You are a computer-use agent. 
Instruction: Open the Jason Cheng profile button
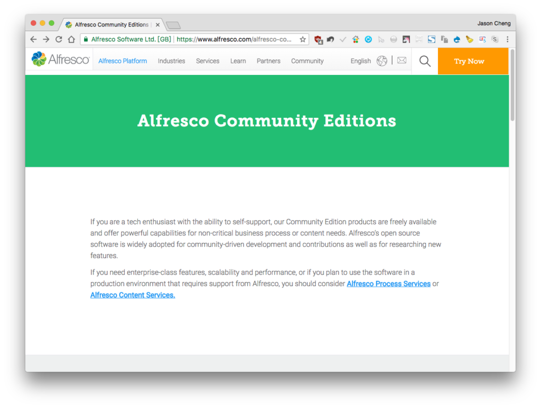click(494, 23)
